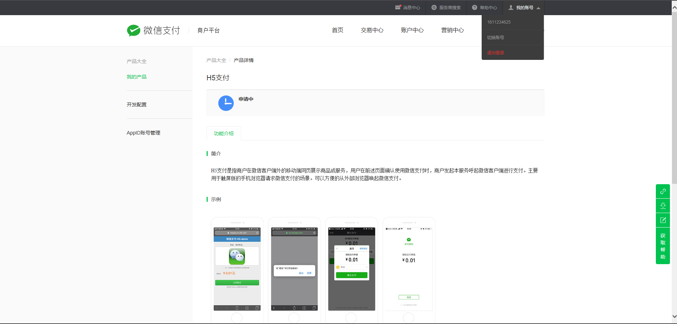Select 我的产品 in the left sidebar

coord(136,77)
